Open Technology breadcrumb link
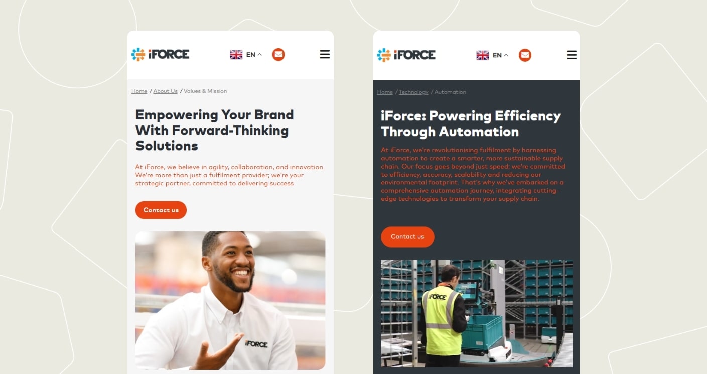Viewport: 707px width, 374px height. 413,92
